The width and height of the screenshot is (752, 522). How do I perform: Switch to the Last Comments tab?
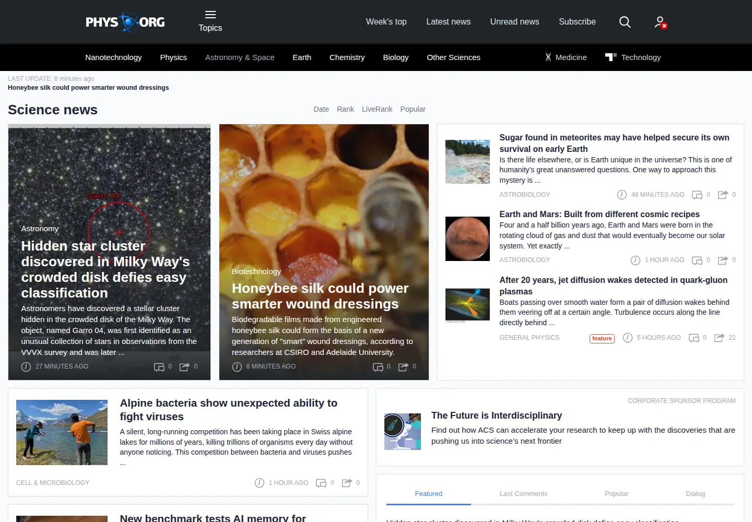[523, 494]
